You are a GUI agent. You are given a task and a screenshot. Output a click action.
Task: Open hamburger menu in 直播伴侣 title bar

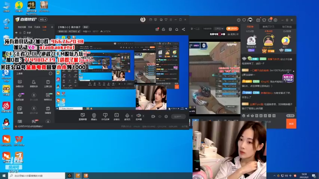[171, 19]
